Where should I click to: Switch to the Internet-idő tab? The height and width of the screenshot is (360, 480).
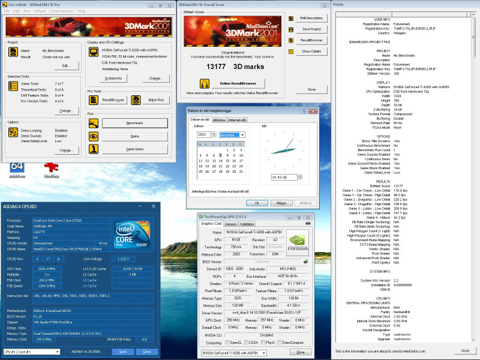pos(237,120)
